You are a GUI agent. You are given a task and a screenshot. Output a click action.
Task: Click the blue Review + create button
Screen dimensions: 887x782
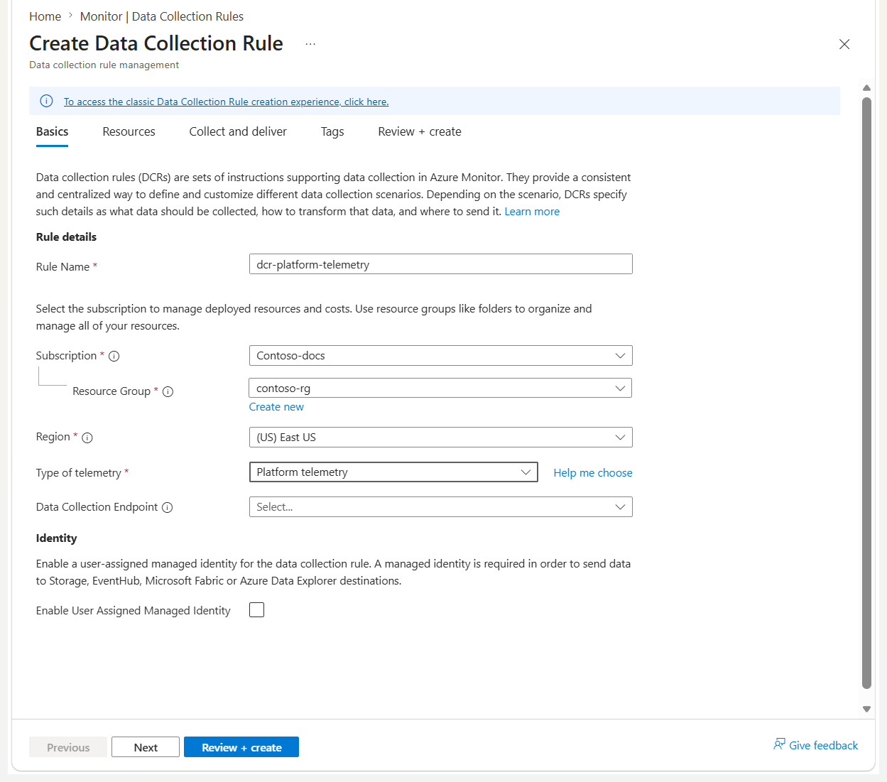241,747
